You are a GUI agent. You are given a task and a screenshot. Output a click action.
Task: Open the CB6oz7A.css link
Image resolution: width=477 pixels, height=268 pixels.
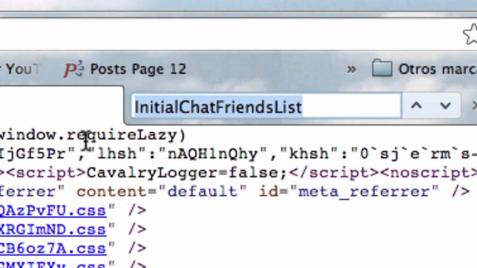pyautogui.click(x=53, y=248)
